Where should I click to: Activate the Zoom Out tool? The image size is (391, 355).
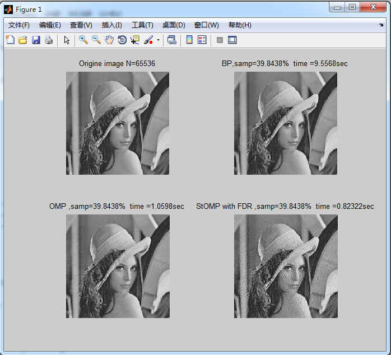pyautogui.click(x=96, y=40)
